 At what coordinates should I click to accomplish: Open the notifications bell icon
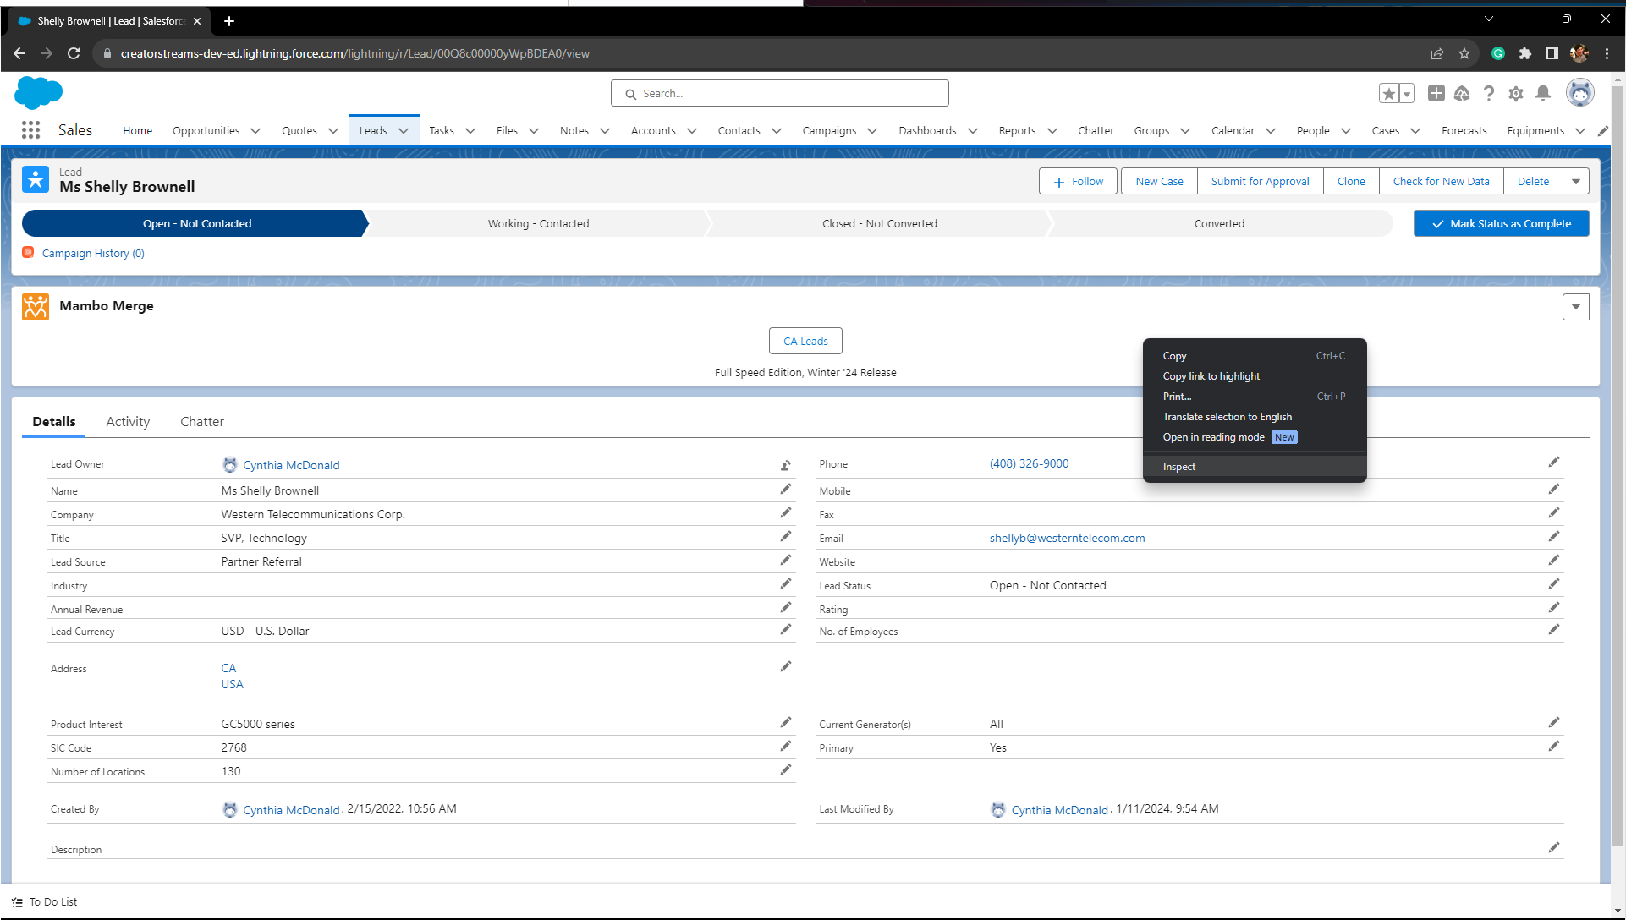pyautogui.click(x=1542, y=94)
